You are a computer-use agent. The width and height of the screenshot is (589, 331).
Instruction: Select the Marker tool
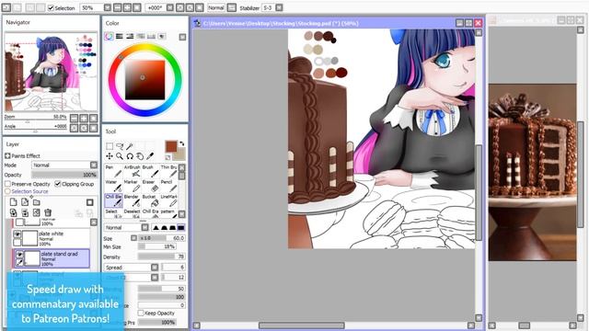click(x=132, y=186)
